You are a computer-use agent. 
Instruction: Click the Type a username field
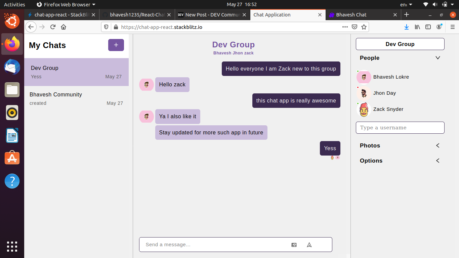click(400, 128)
